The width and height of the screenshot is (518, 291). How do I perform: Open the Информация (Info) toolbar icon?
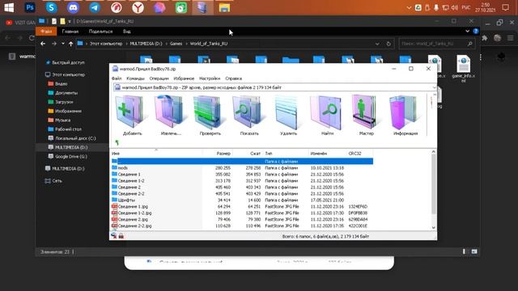click(x=405, y=115)
